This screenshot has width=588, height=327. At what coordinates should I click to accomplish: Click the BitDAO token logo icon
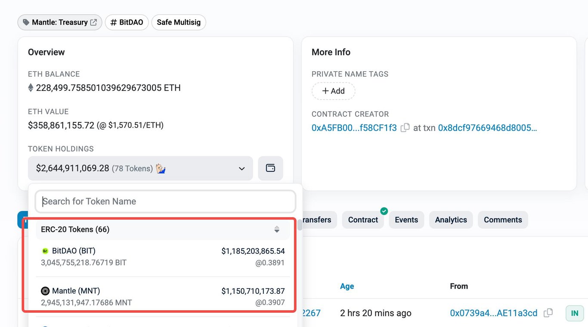45,251
